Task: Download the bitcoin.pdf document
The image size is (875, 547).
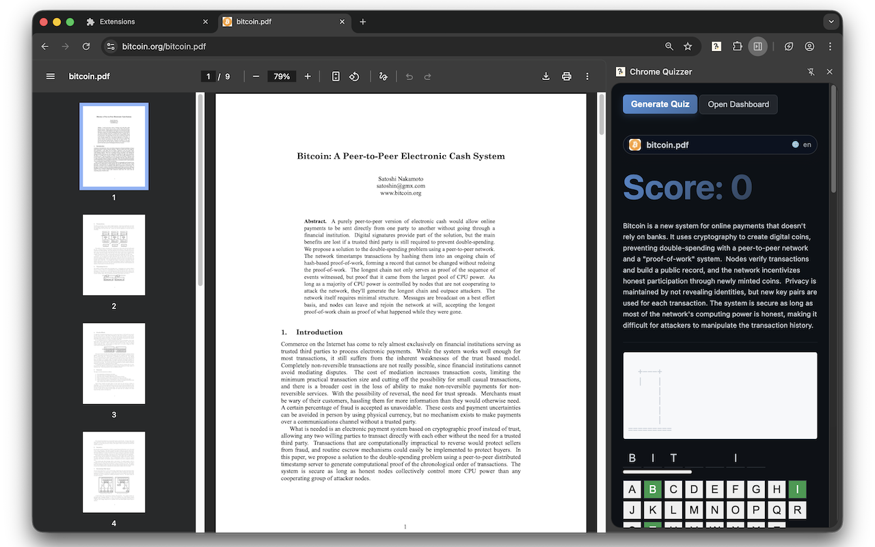Action: coord(546,76)
